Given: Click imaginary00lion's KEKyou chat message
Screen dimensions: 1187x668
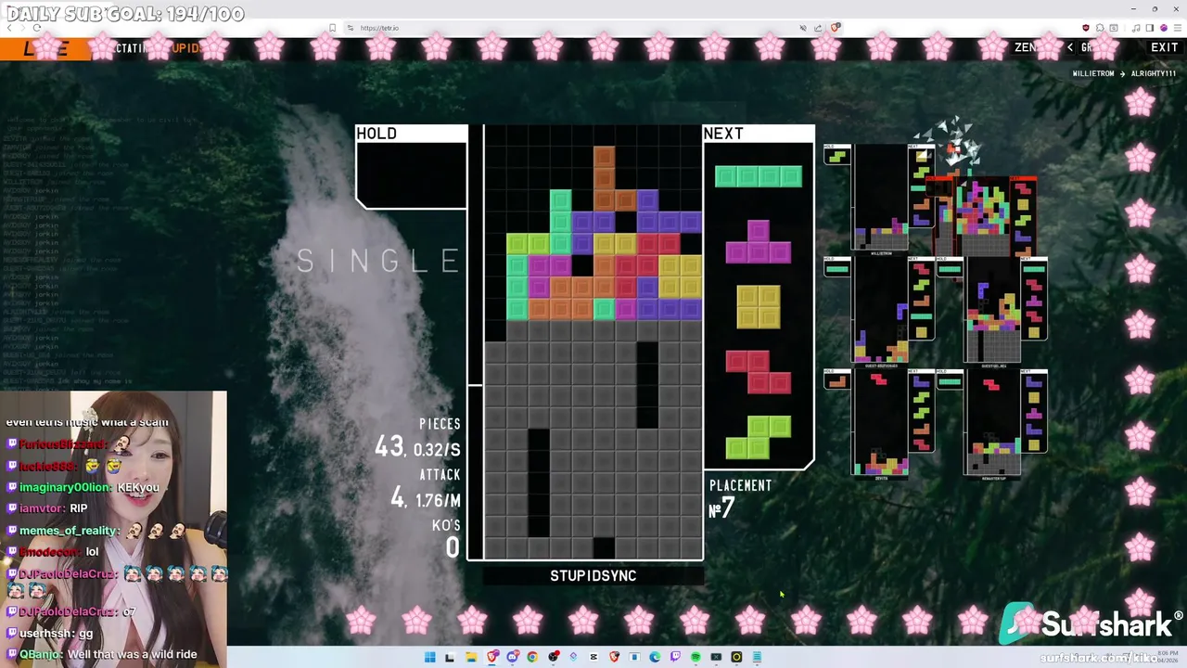Looking at the screenshot, I should tap(83, 487).
